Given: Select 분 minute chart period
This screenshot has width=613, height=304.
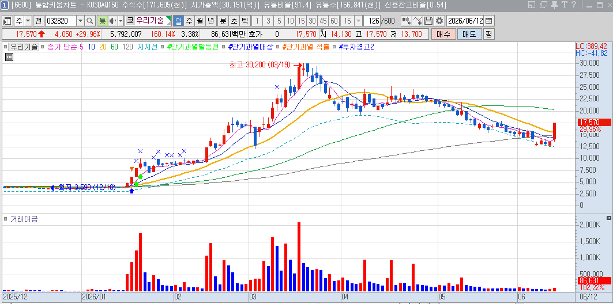Looking at the screenshot, I should pos(223,21).
